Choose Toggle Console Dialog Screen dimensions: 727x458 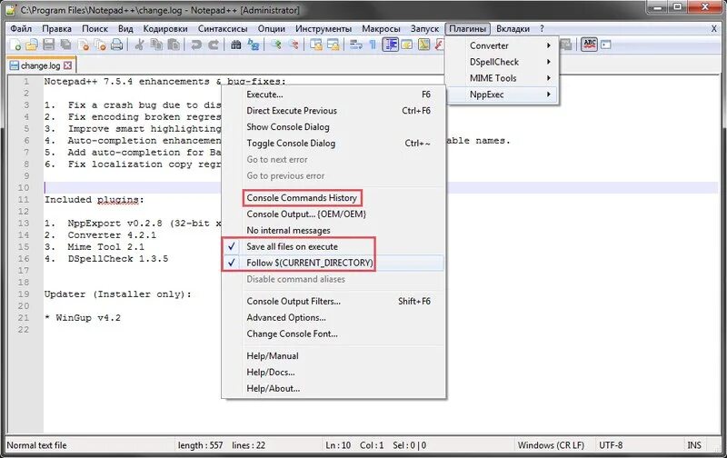(333, 144)
